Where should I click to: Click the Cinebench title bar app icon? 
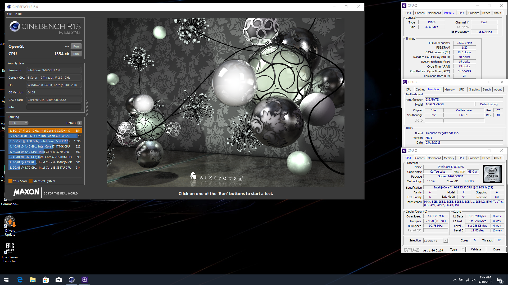9,7
